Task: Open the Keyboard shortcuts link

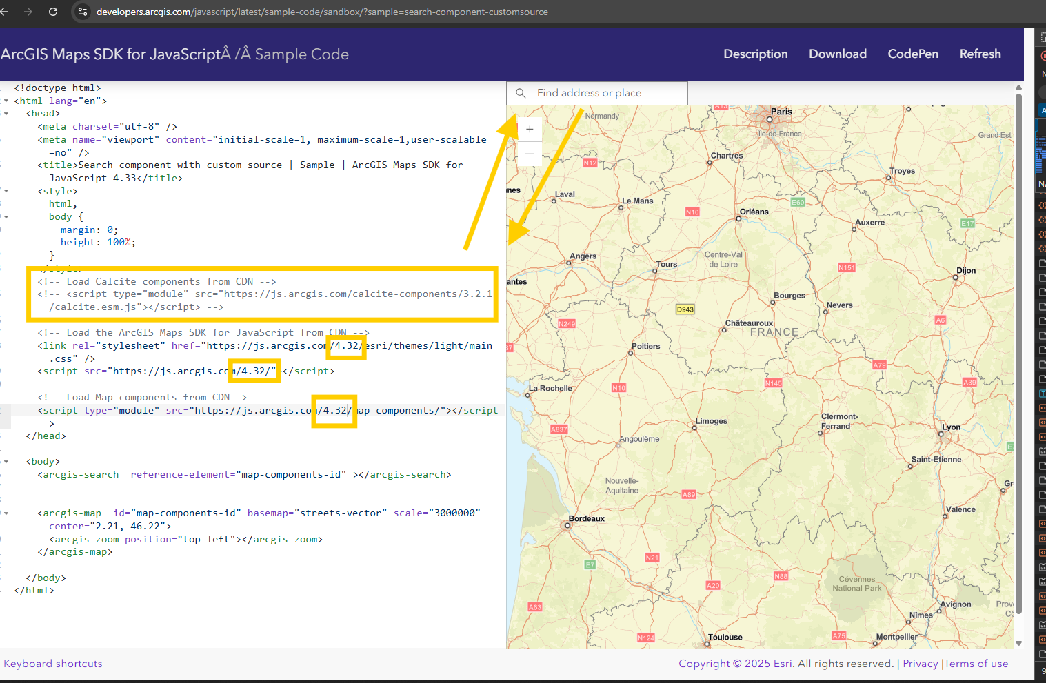Action: 53,664
